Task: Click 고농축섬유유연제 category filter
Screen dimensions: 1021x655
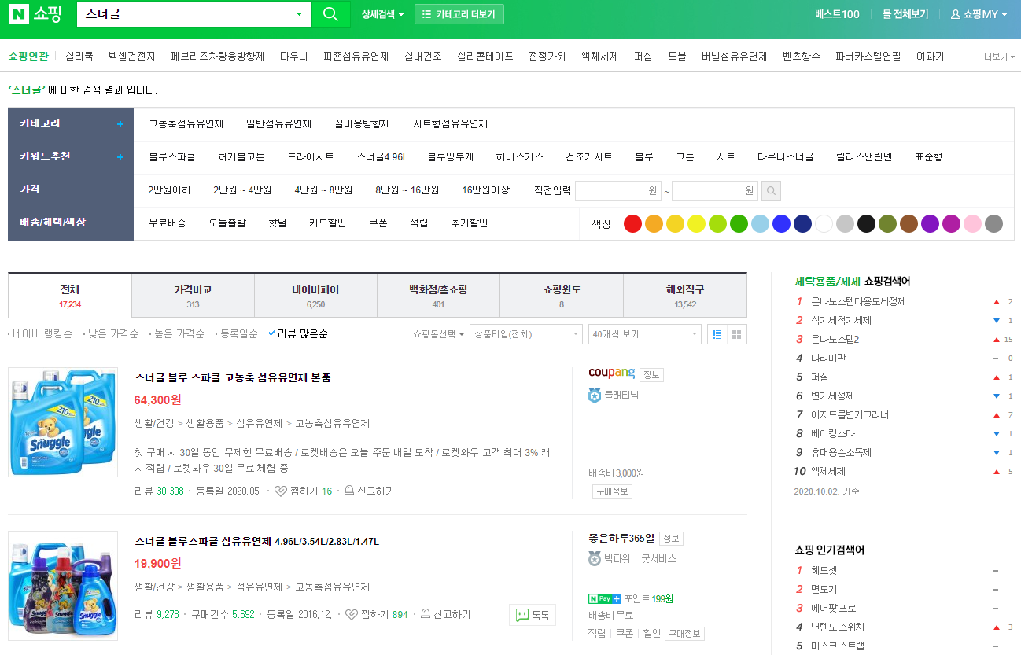Action: pos(186,124)
